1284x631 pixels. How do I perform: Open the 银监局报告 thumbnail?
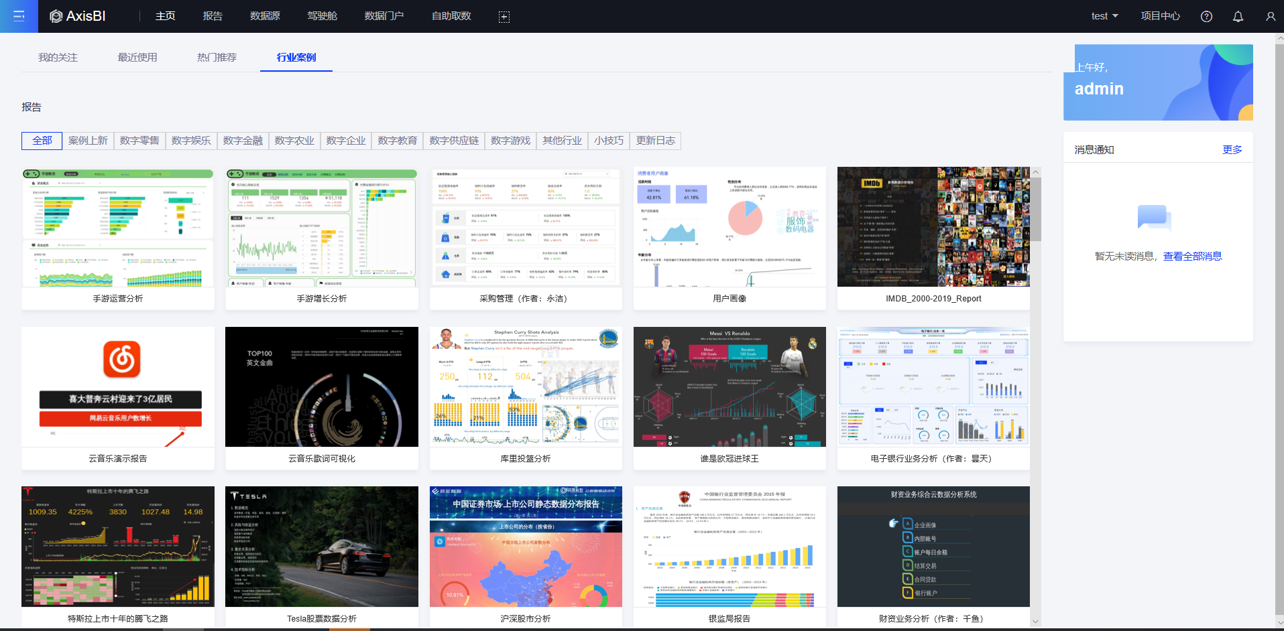[x=729, y=547]
